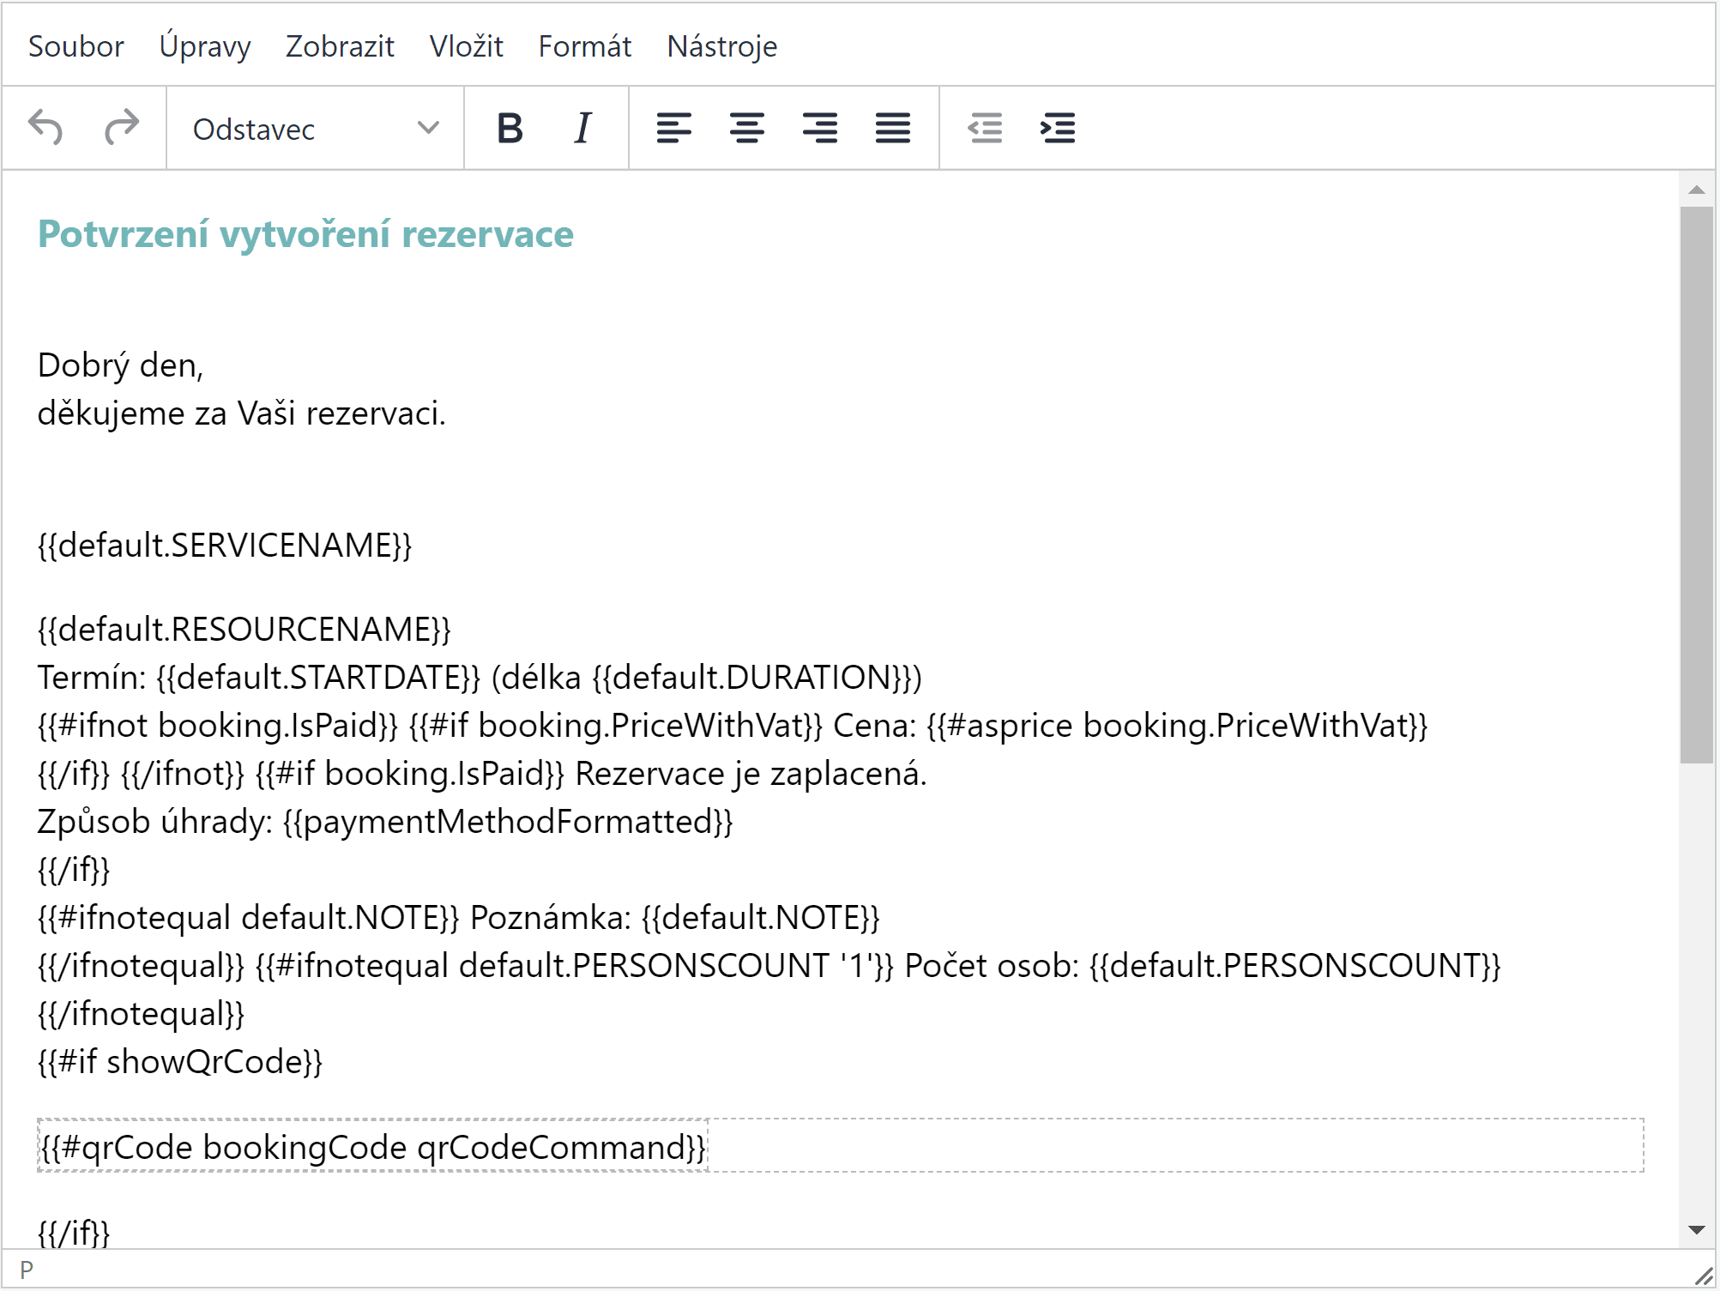This screenshot has width=1720, height=1291.
Task: Open the Soubor menu
Action: click(75, 46)
